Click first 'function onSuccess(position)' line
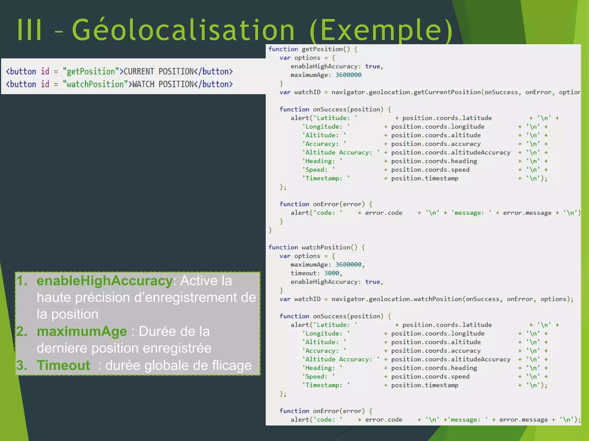 335,109
